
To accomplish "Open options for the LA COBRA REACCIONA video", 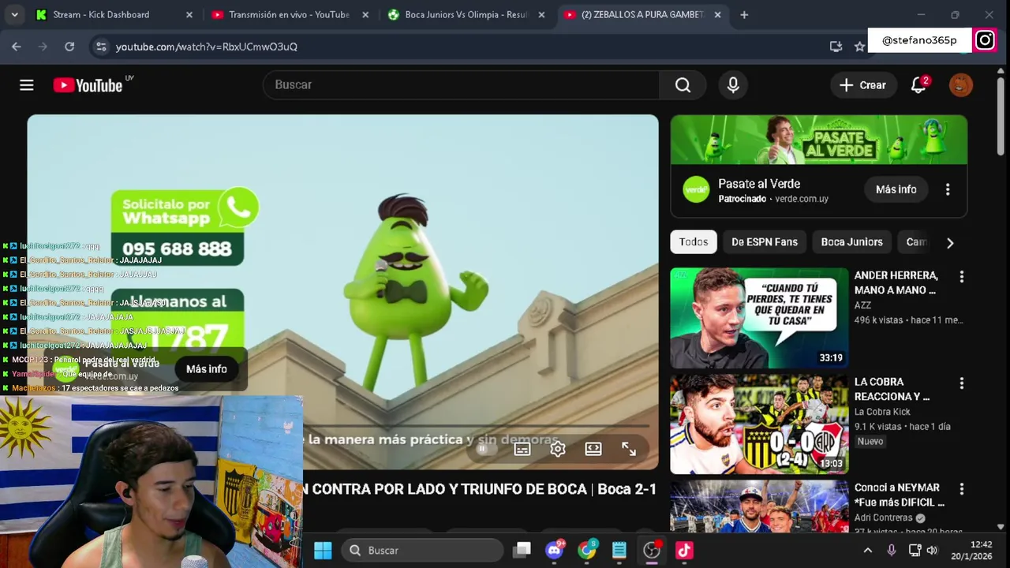I will (x=961, y=383).
